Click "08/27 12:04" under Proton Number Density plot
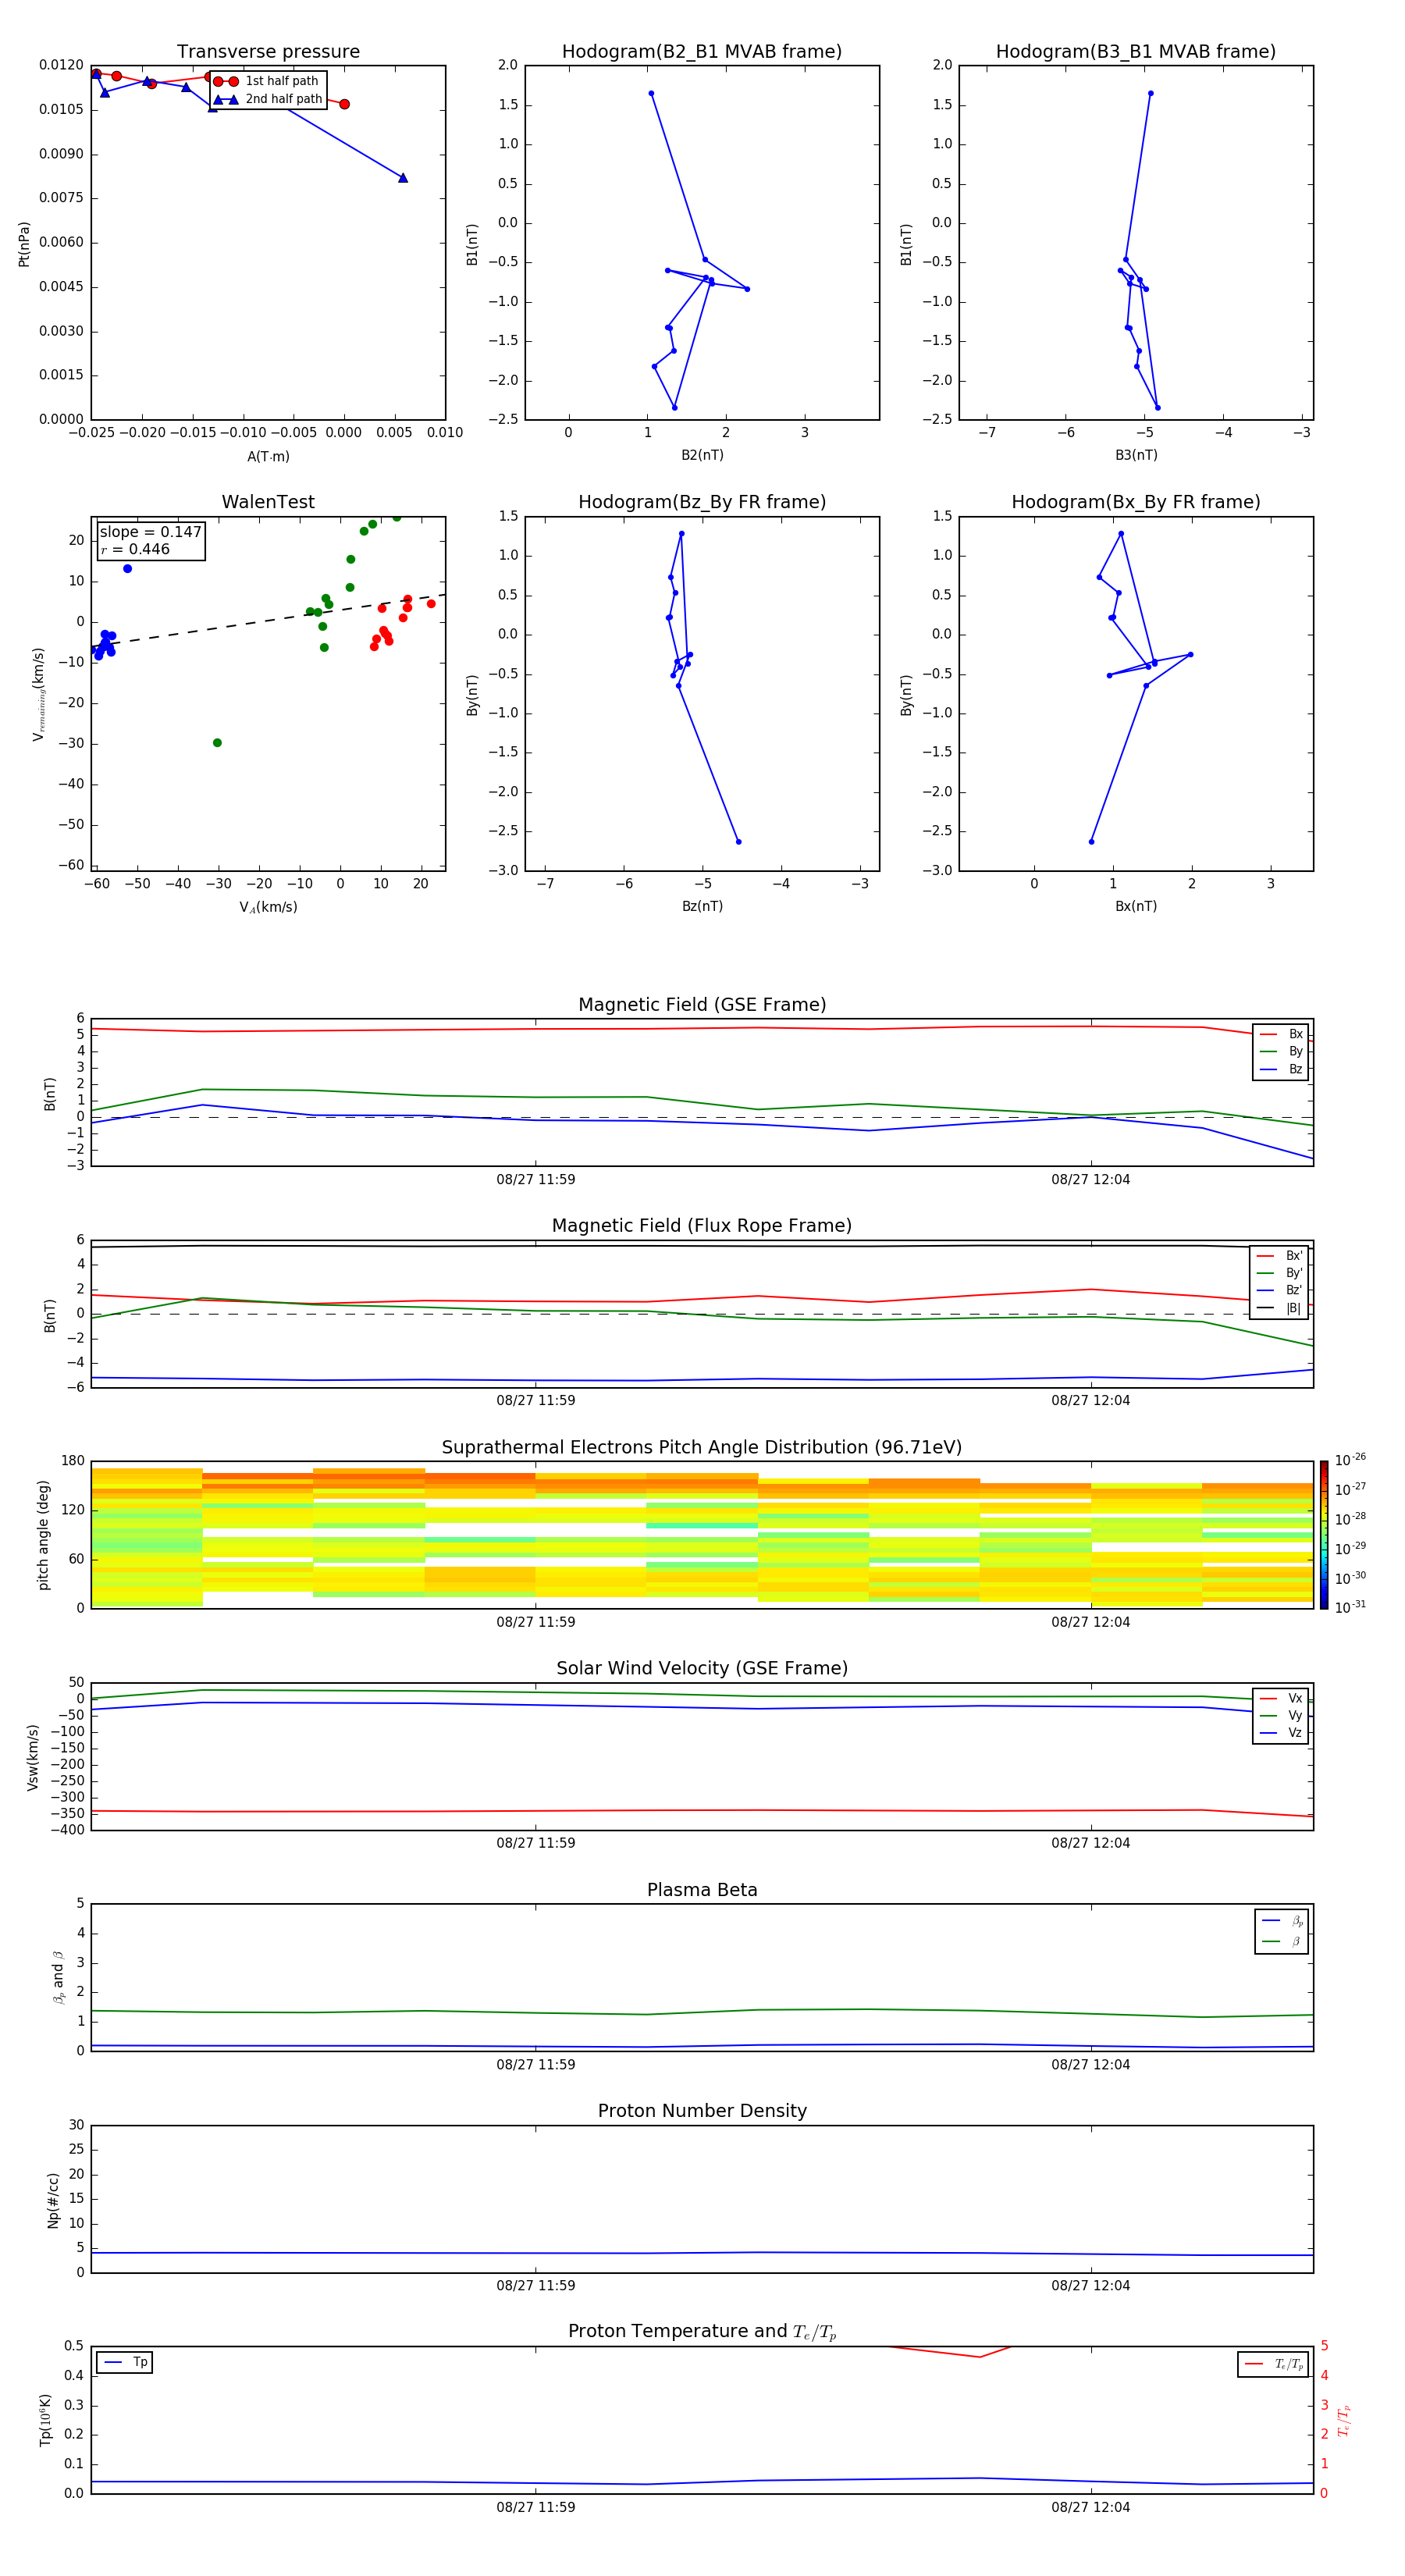The image size is (1405, 2576). [1091, 2286]
